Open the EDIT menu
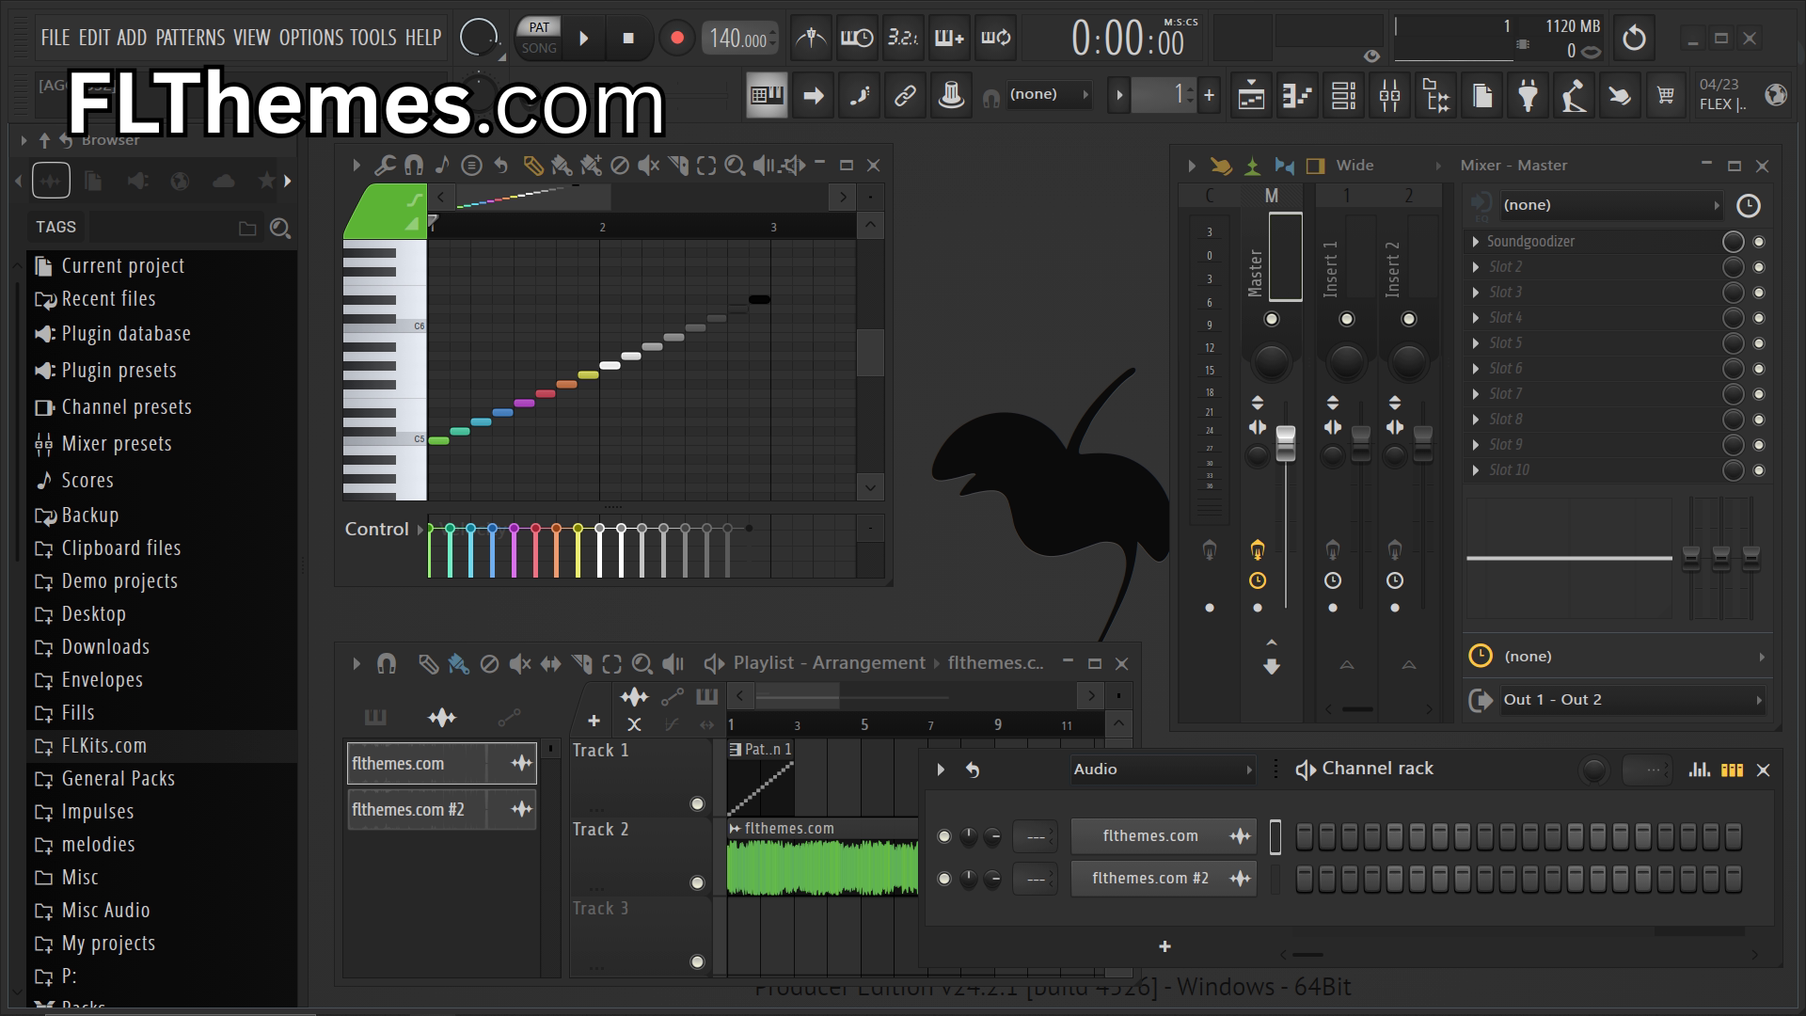Viewport: 1806px width, 1016px height. (94, 38)
